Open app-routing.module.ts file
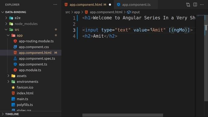This screenshot has width=208, height=117. 36,41
